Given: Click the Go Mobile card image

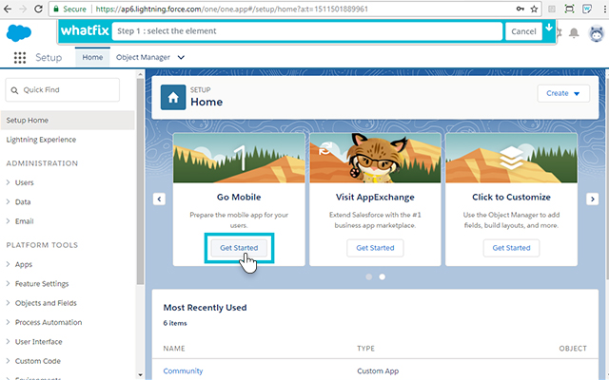Looking at the screenshot, I should tap(239, 158).
